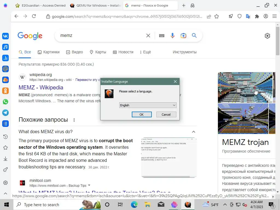The width and height of the screenshot is (280, 210).
Task: Start voice search with microphone
Action: [172, 36]
